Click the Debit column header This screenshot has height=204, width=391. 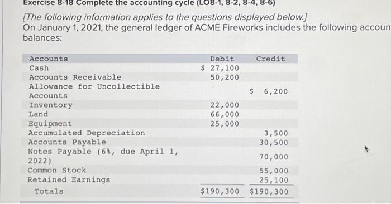(x=222, y=59)
